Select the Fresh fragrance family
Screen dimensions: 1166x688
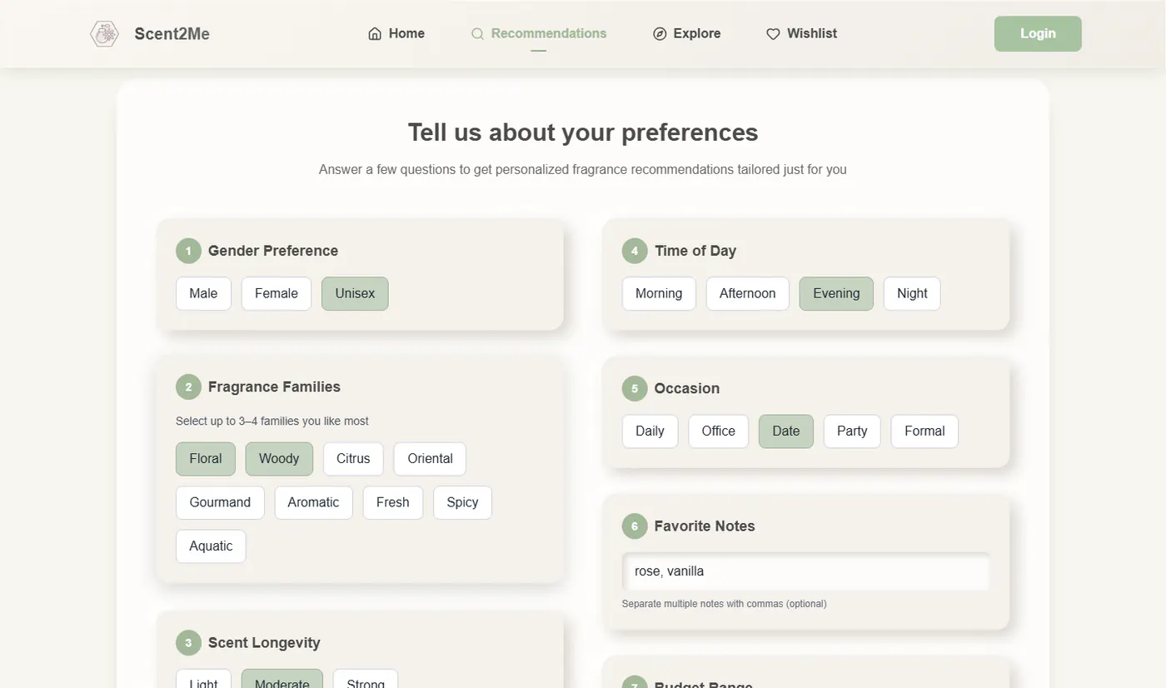pos(392,502)
